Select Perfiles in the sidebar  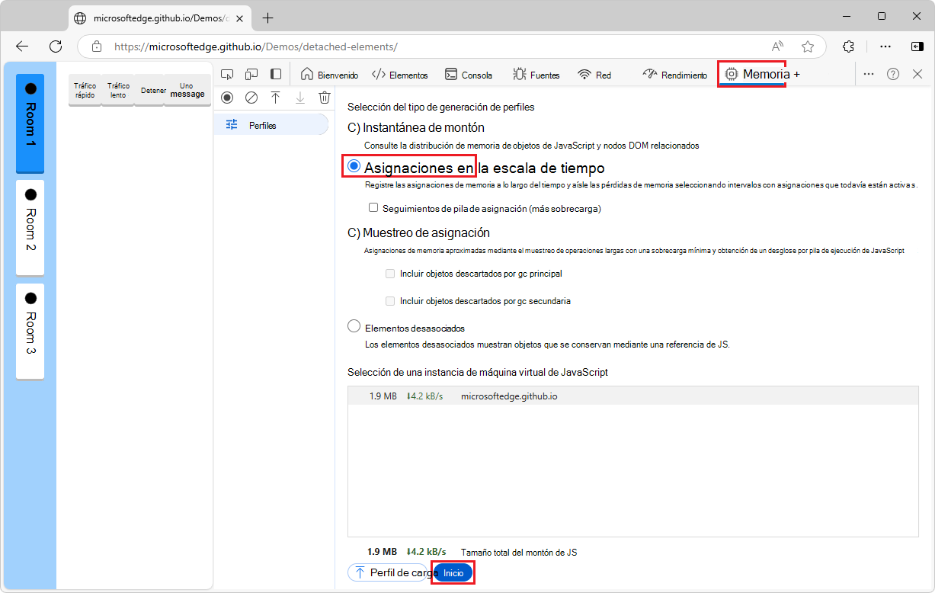coord(271,125)
